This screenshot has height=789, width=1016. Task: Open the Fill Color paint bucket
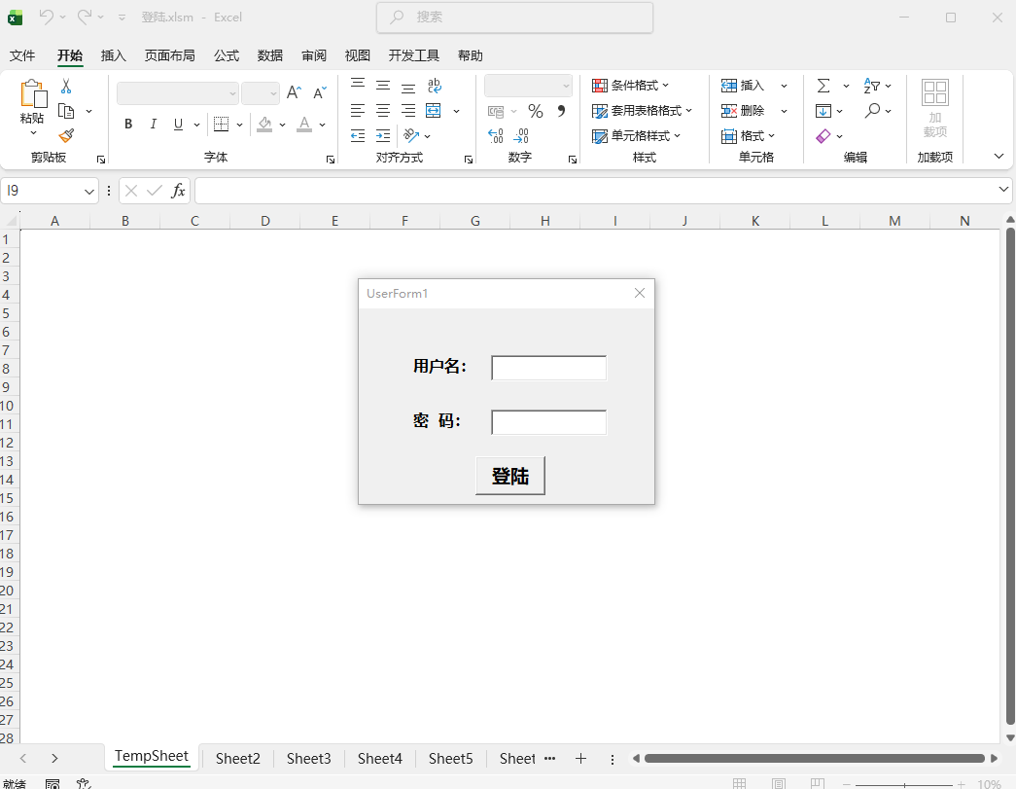265,125
